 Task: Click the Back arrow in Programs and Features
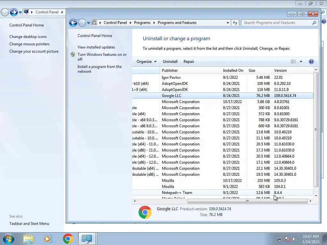73,23
